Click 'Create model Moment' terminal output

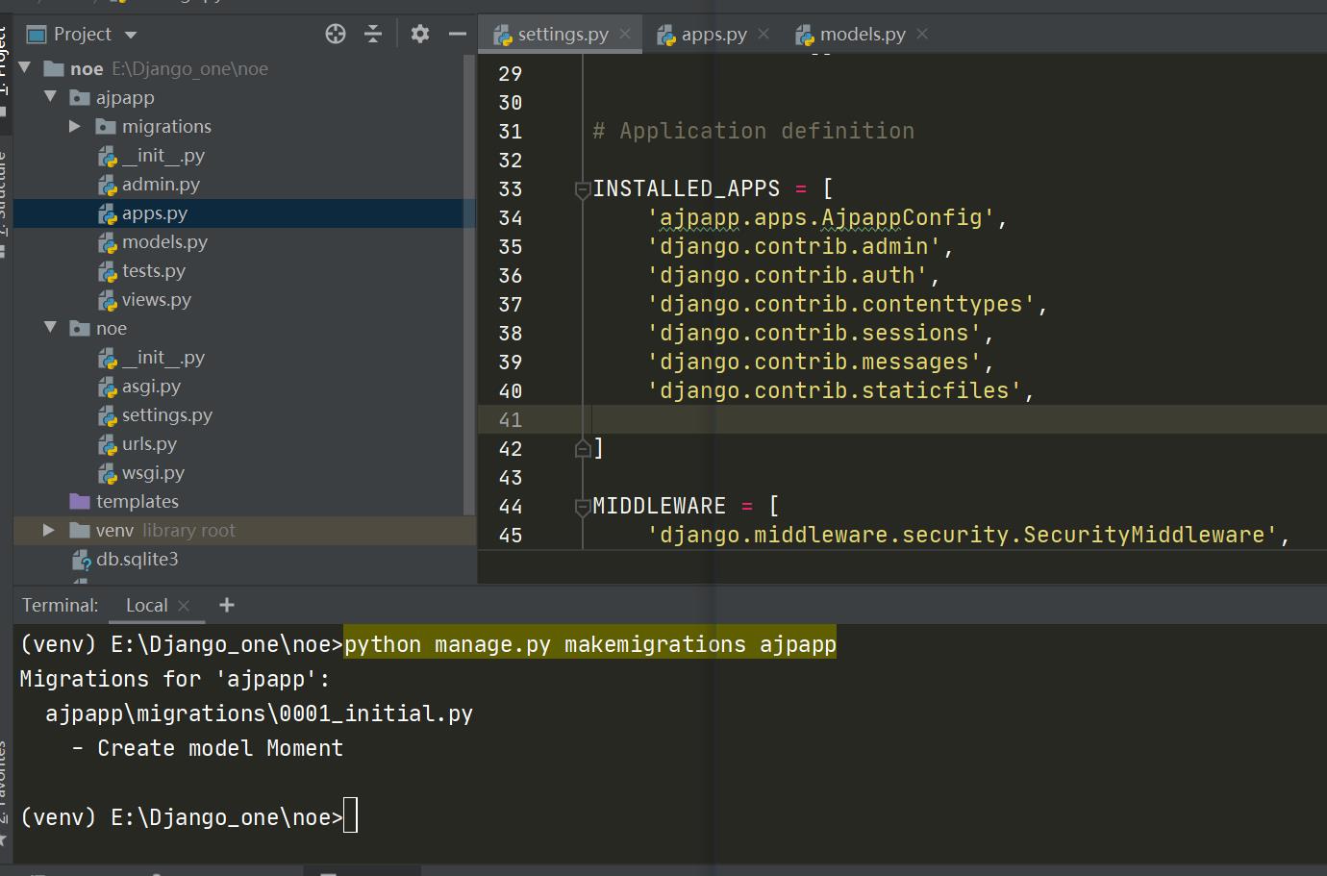coord(220,748)
